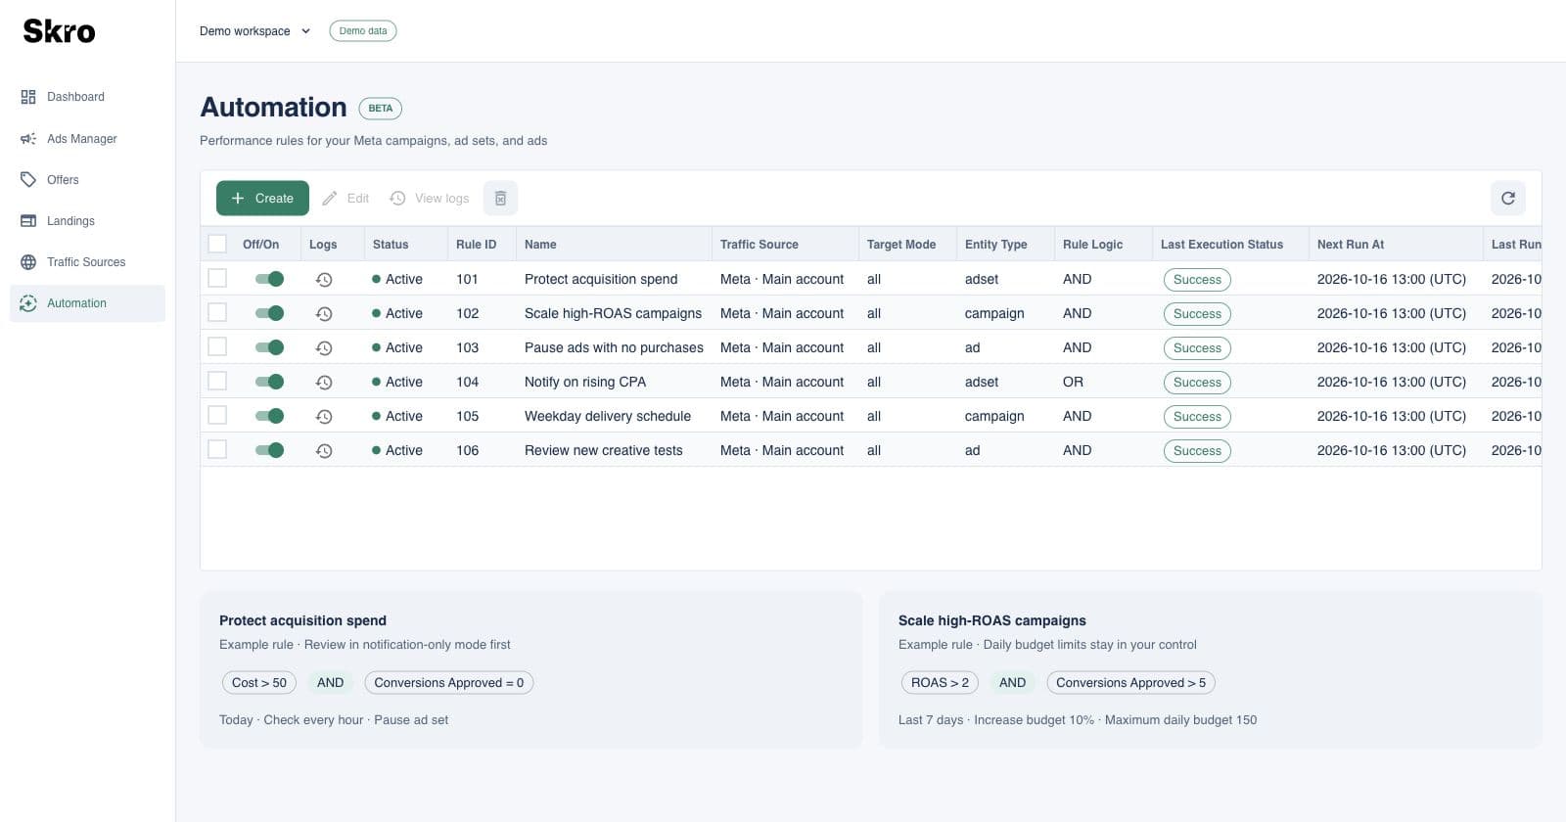Image resolution: width=1566 pixels, height=822 pixels.
Task: Toggle off rule 102 Scale high-ROAS campaigns
Action: coord(269,313)
